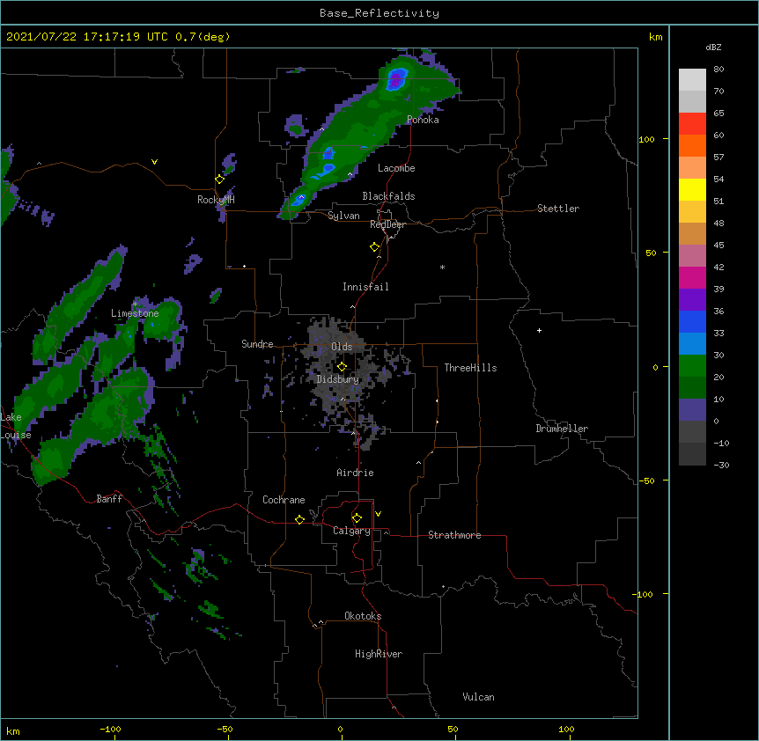Pick the 30 dBZ green swatch
Viewport: 759px width, 741px height.
click(x=692, y=366)
